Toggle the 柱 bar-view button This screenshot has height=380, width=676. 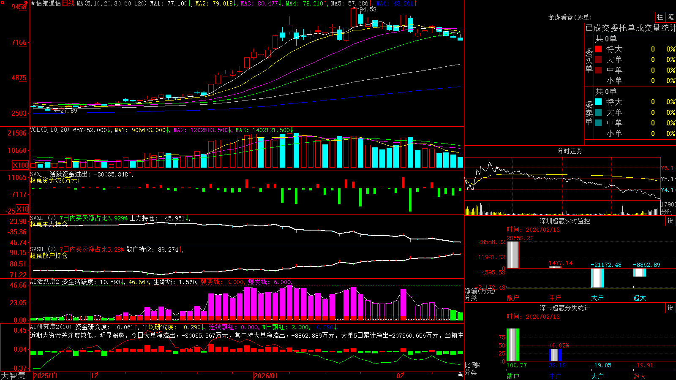tap(660, 17)
